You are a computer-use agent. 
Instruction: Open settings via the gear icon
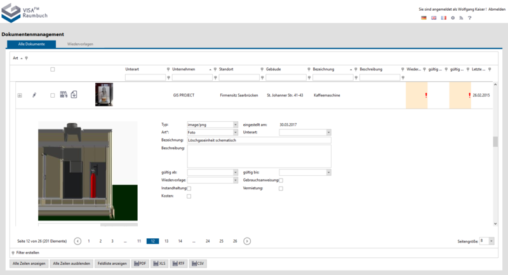click(453, 18)
